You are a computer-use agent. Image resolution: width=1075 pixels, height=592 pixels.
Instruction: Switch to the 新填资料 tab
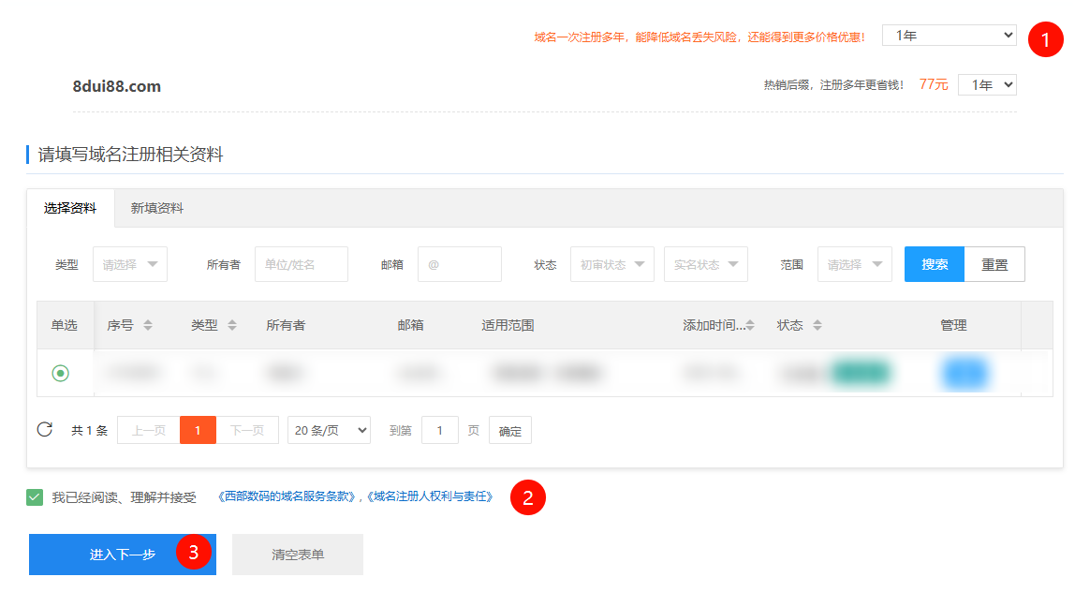click(x=157, y=208)
